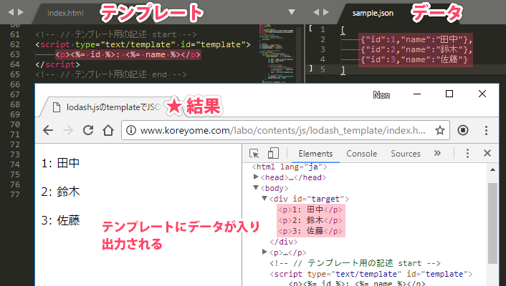This screenshot has width=506, height=286.
Task: Bookmark this page with the star icon
Action: tap(440, 130)
